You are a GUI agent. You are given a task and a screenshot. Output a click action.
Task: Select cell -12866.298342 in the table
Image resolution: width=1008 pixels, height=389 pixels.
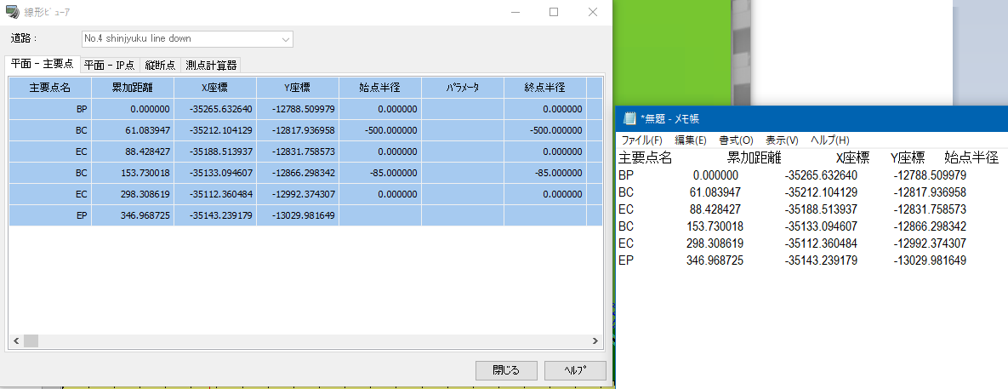pos(298,173)
